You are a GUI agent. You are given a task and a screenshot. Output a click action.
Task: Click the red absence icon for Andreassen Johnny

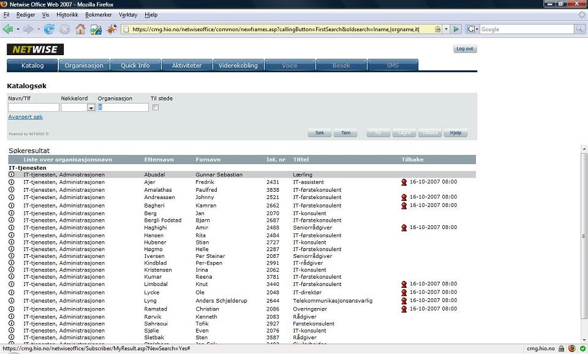(x=404, y=197)
